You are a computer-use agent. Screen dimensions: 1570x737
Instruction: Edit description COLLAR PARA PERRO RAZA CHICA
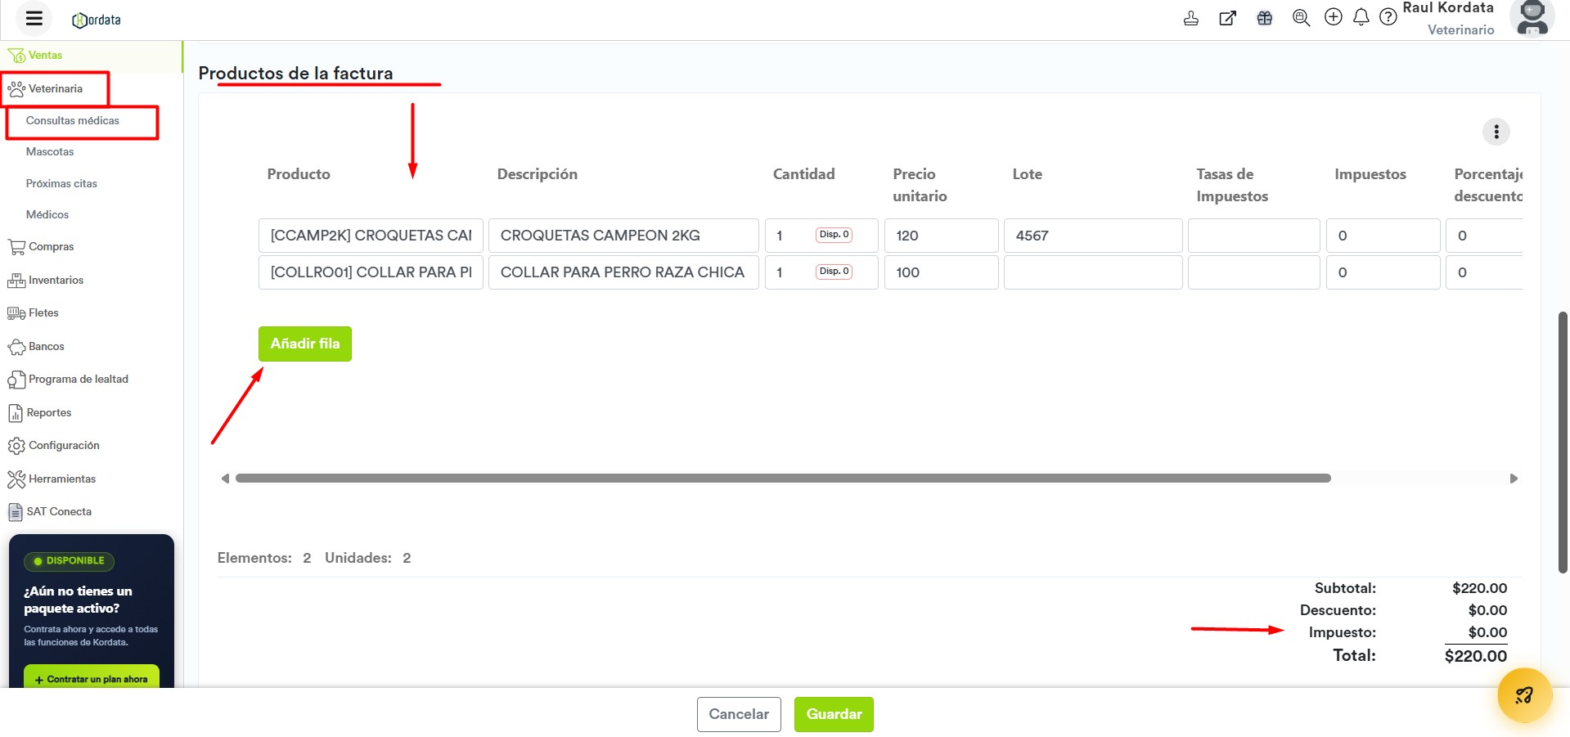tap(623, 272)
